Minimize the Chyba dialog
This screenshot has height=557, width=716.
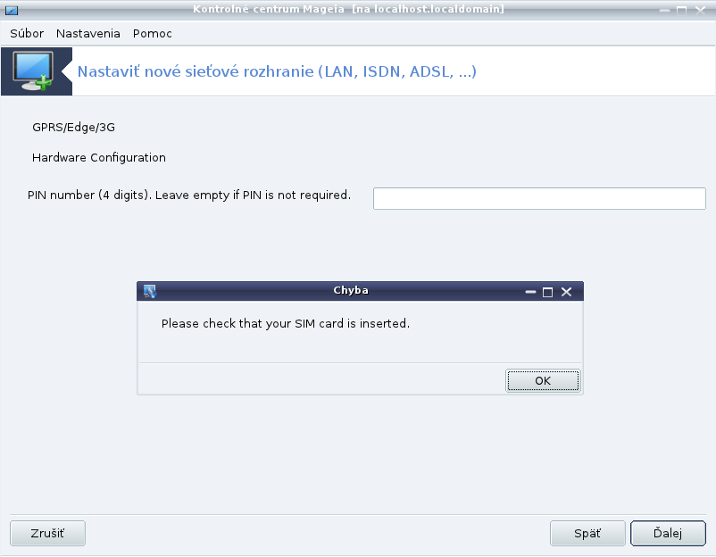pos(530,292)
